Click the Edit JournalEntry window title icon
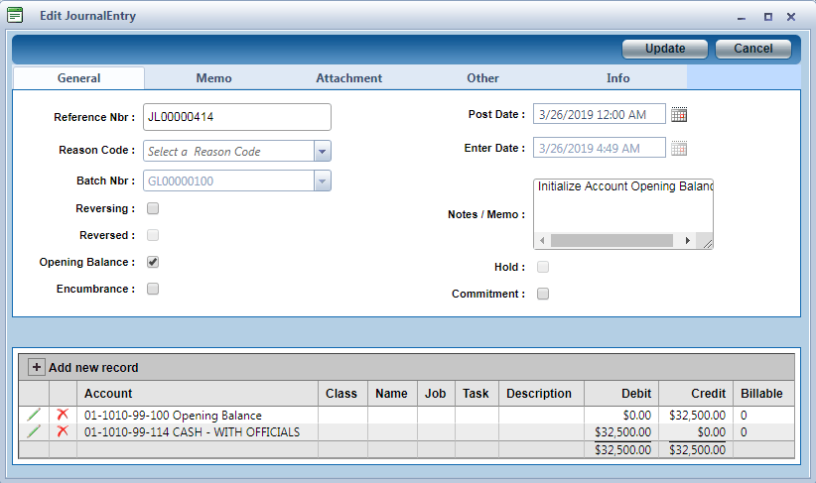Image resolution: width=816 pixels, height=483 pixels. (16, 16)
